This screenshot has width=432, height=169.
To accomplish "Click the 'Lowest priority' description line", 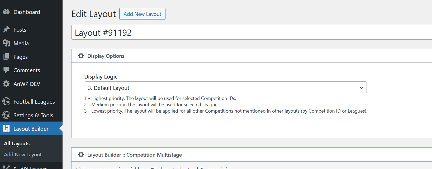I will point(226,111).
